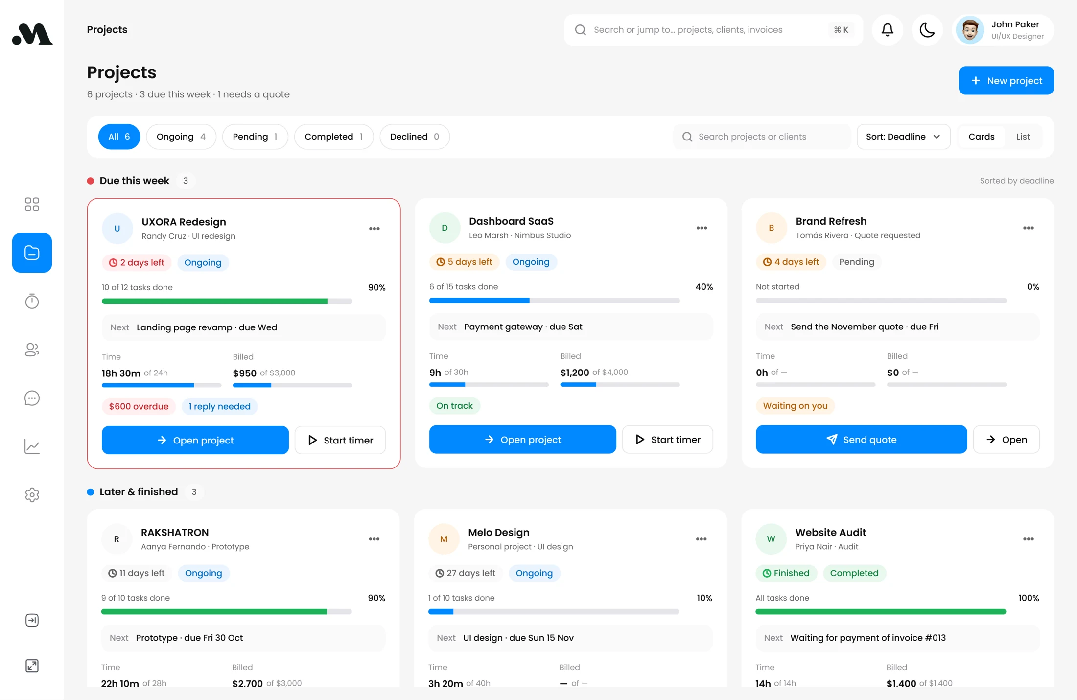
Task: Open more options for Melo Design card
Action: coord(701,539)
